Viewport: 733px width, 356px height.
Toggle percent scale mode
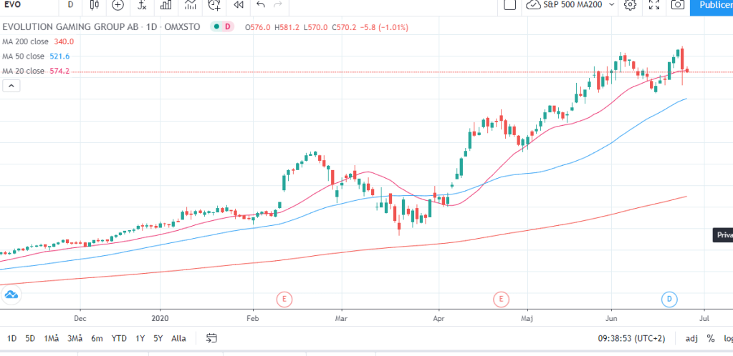pyautogui.click(x=711, y=338)
